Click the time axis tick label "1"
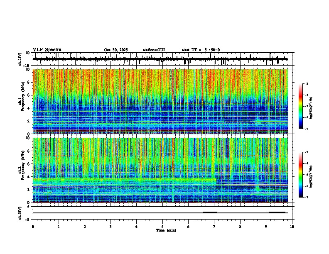Viewport: 329px width, 254px height. [59, 227]
